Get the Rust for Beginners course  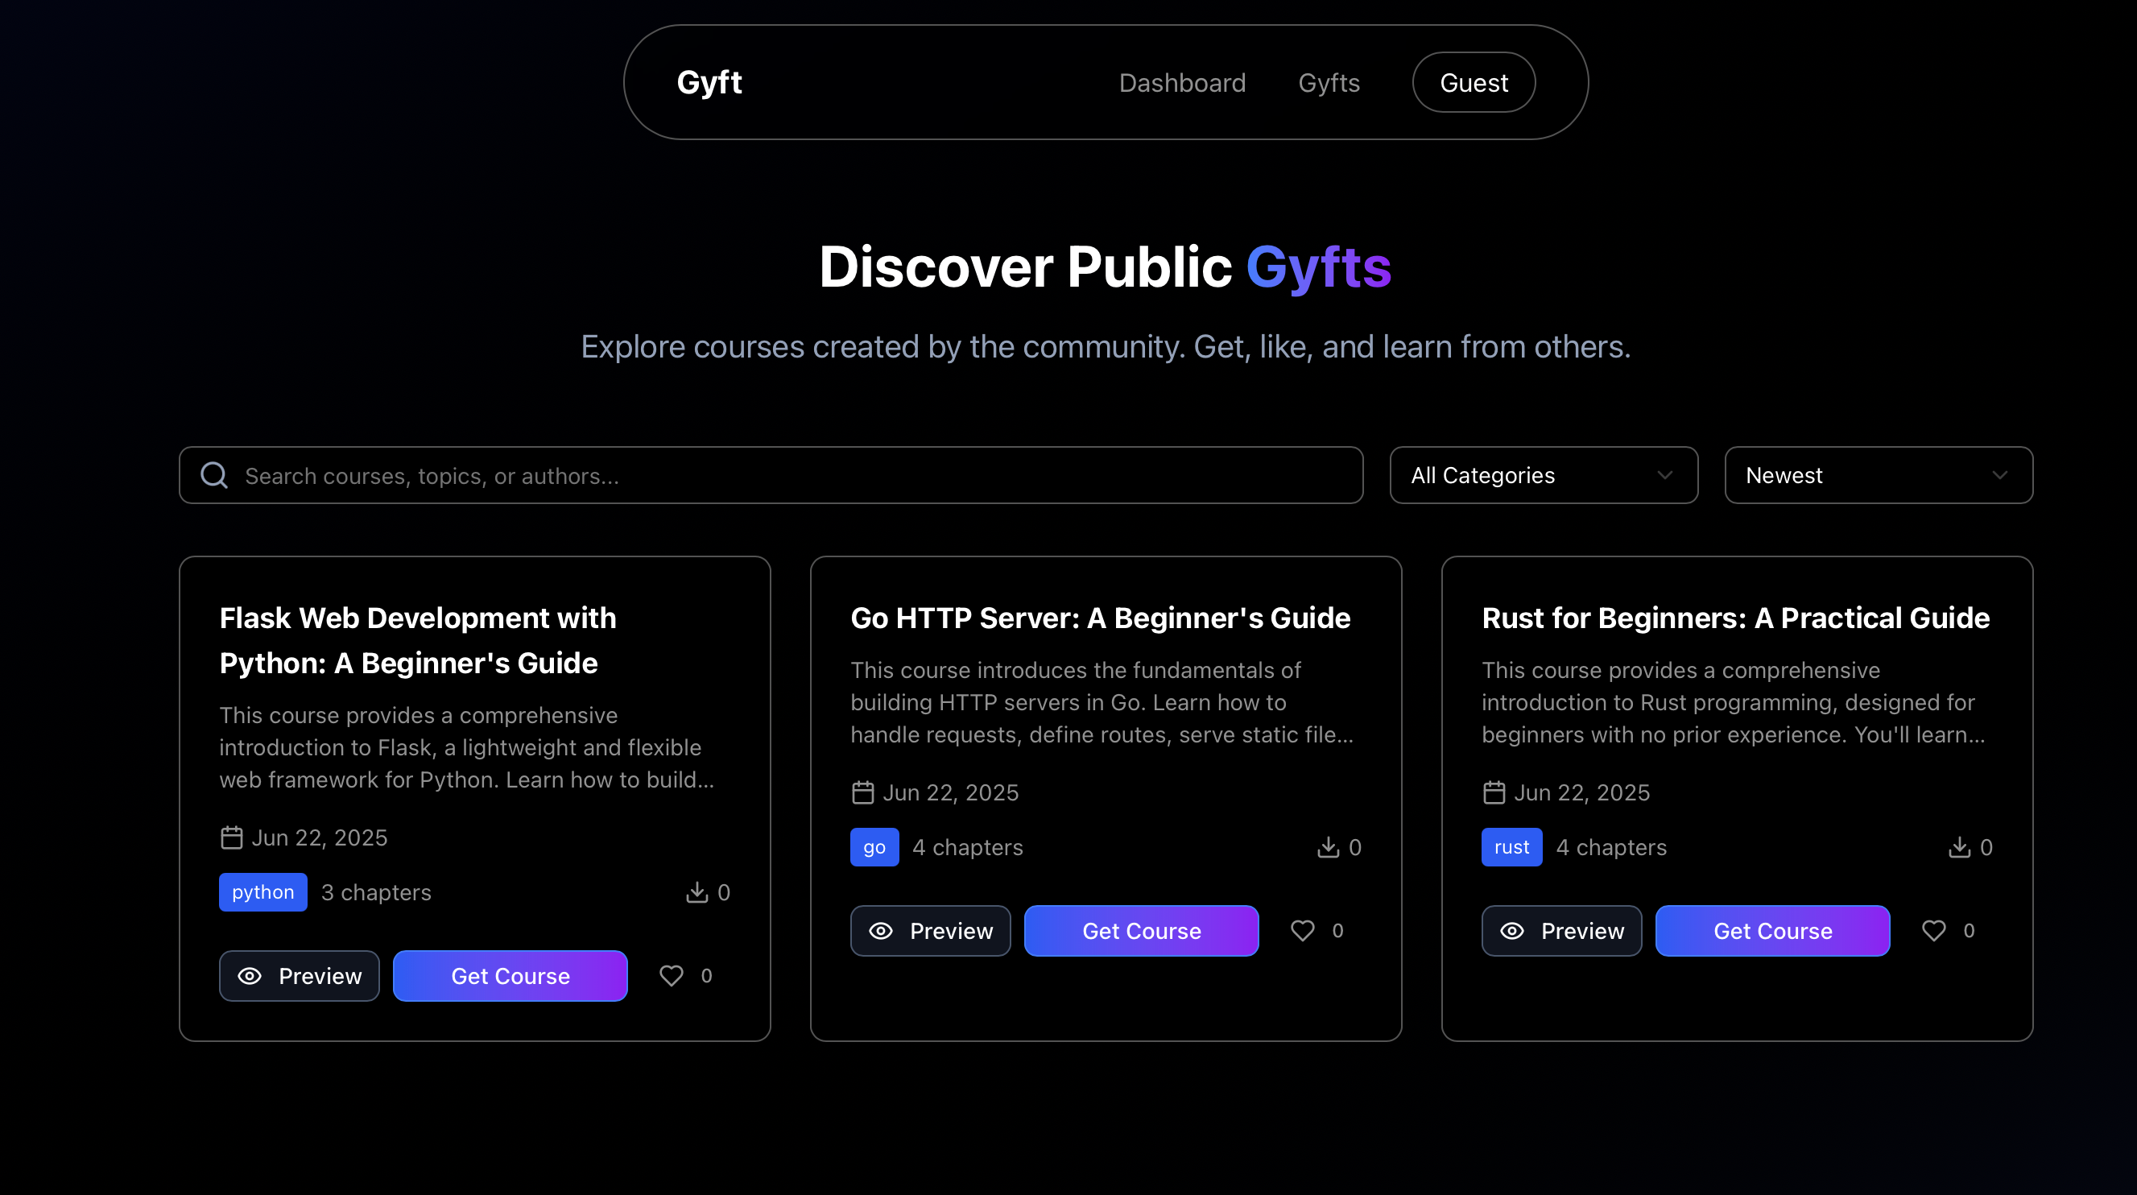tap(1772, 931)
